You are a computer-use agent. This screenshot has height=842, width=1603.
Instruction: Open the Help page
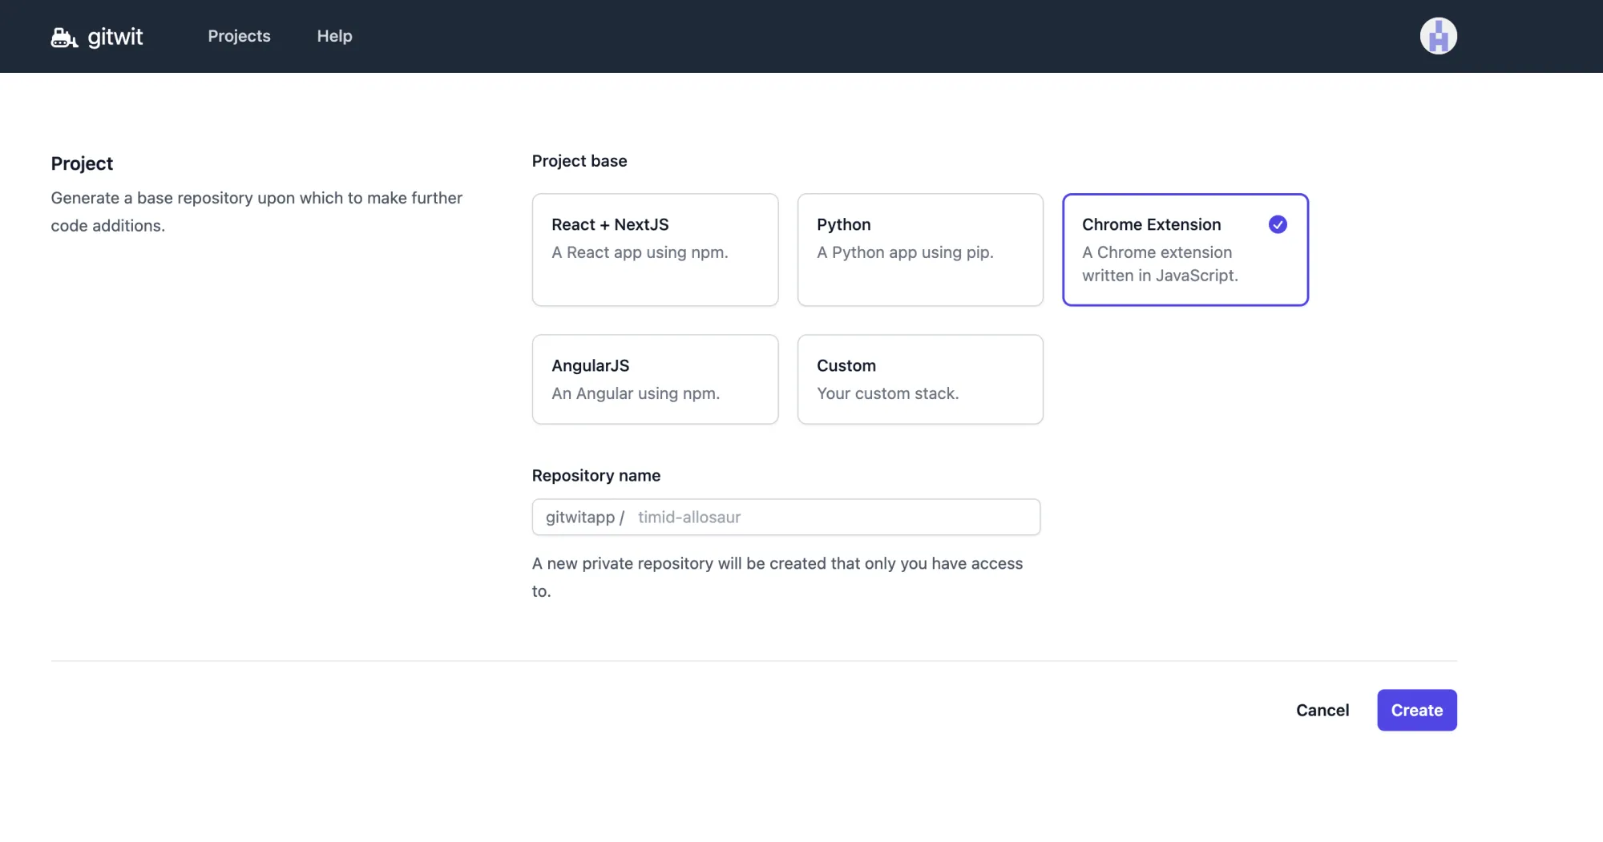334,36
